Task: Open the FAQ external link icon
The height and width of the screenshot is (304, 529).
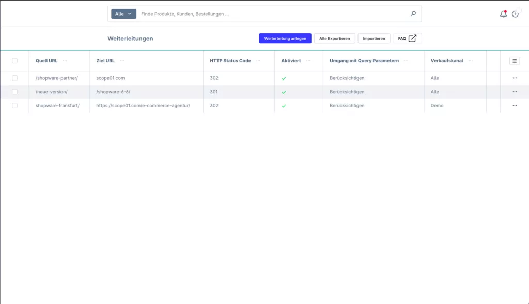Action: click(x=412, y=38)
